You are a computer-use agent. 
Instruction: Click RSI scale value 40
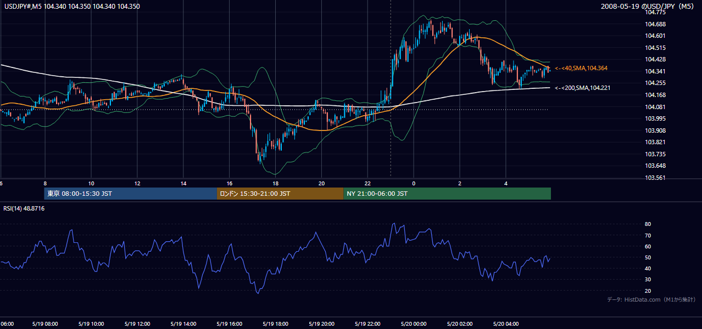[648, 268]
